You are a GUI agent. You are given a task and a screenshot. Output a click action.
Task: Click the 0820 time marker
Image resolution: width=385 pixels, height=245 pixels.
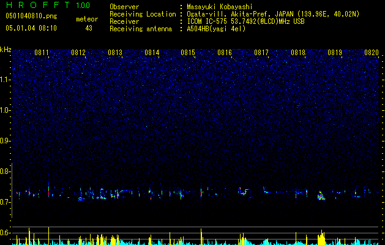coord(372,53)
